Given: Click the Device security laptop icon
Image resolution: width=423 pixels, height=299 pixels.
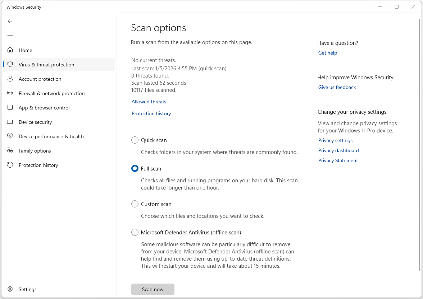Looking at the screenshot, I should 10,122.
